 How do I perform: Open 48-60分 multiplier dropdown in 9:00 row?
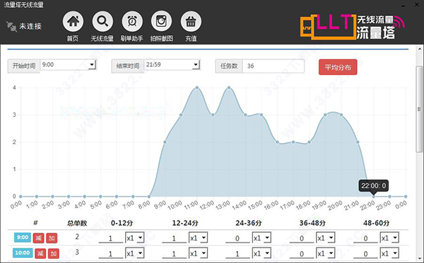tap(389, 238)
